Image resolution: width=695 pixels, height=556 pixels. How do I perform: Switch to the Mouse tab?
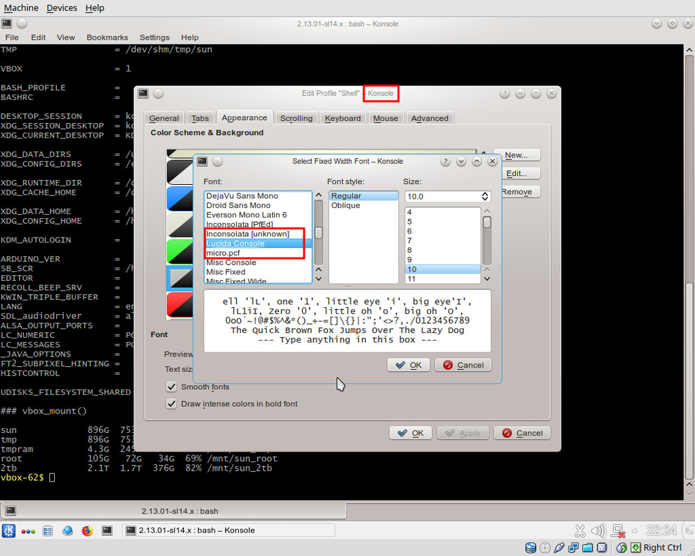point(385,118)
